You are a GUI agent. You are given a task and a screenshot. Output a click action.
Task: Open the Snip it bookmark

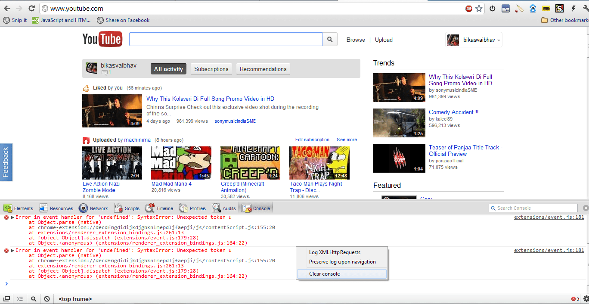pyautogui.click(x=15, y=20)
